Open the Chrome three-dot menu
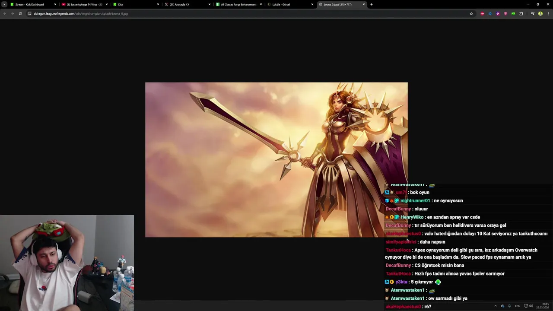 point(548,13)
